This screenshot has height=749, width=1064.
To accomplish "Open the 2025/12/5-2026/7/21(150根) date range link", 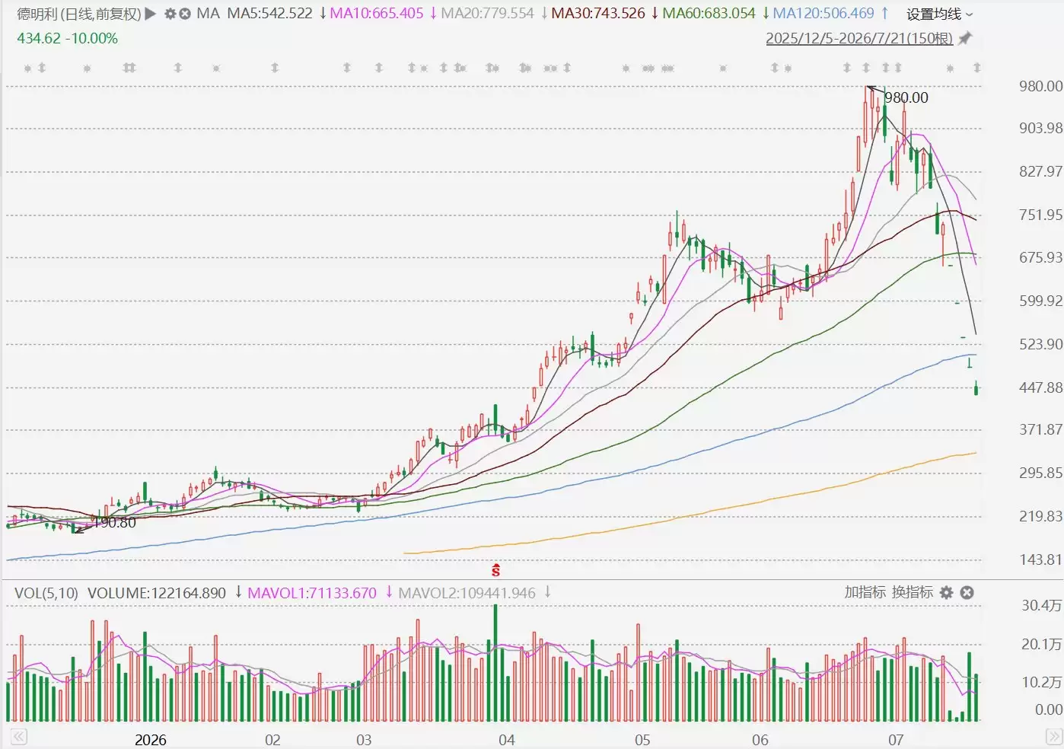I will [859, 38].
